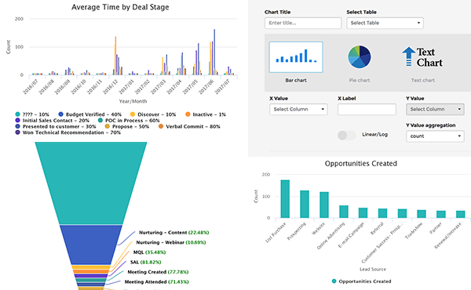The width and height of the screenshot is (471, 290).
Task: Toggle the Inactive – 1% legend dot
Action: (x=188, y=114)
